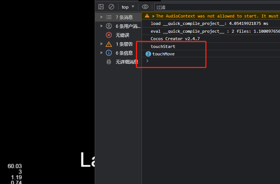Click the load __quick_compile_project__ log line
The image size is (280, 184).
[211, 23]
